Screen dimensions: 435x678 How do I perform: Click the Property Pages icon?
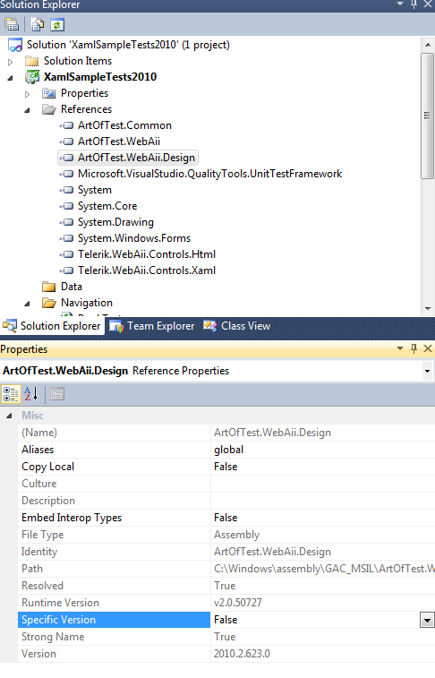pos(57,394)
